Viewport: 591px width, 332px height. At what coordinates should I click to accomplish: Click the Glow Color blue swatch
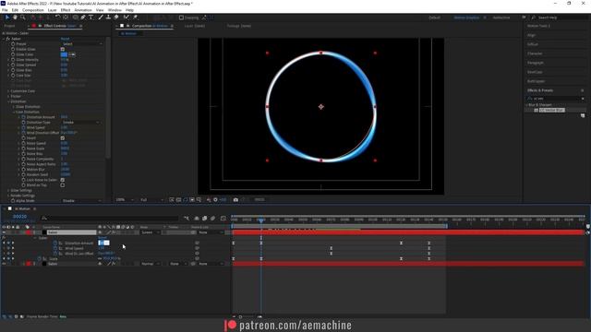[64, 54]
